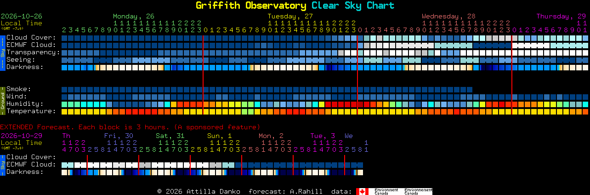Viewport: 590px width, 195px height.
Task: Click the Mon, 2 extended forecast day
Action: click(x=271, y=136)
